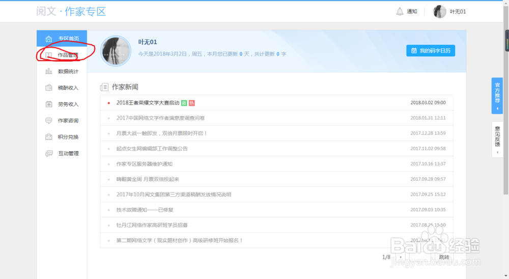509x279 pixels.
Task: Click the large profile avatar of 叶无01
Action: 116,51
